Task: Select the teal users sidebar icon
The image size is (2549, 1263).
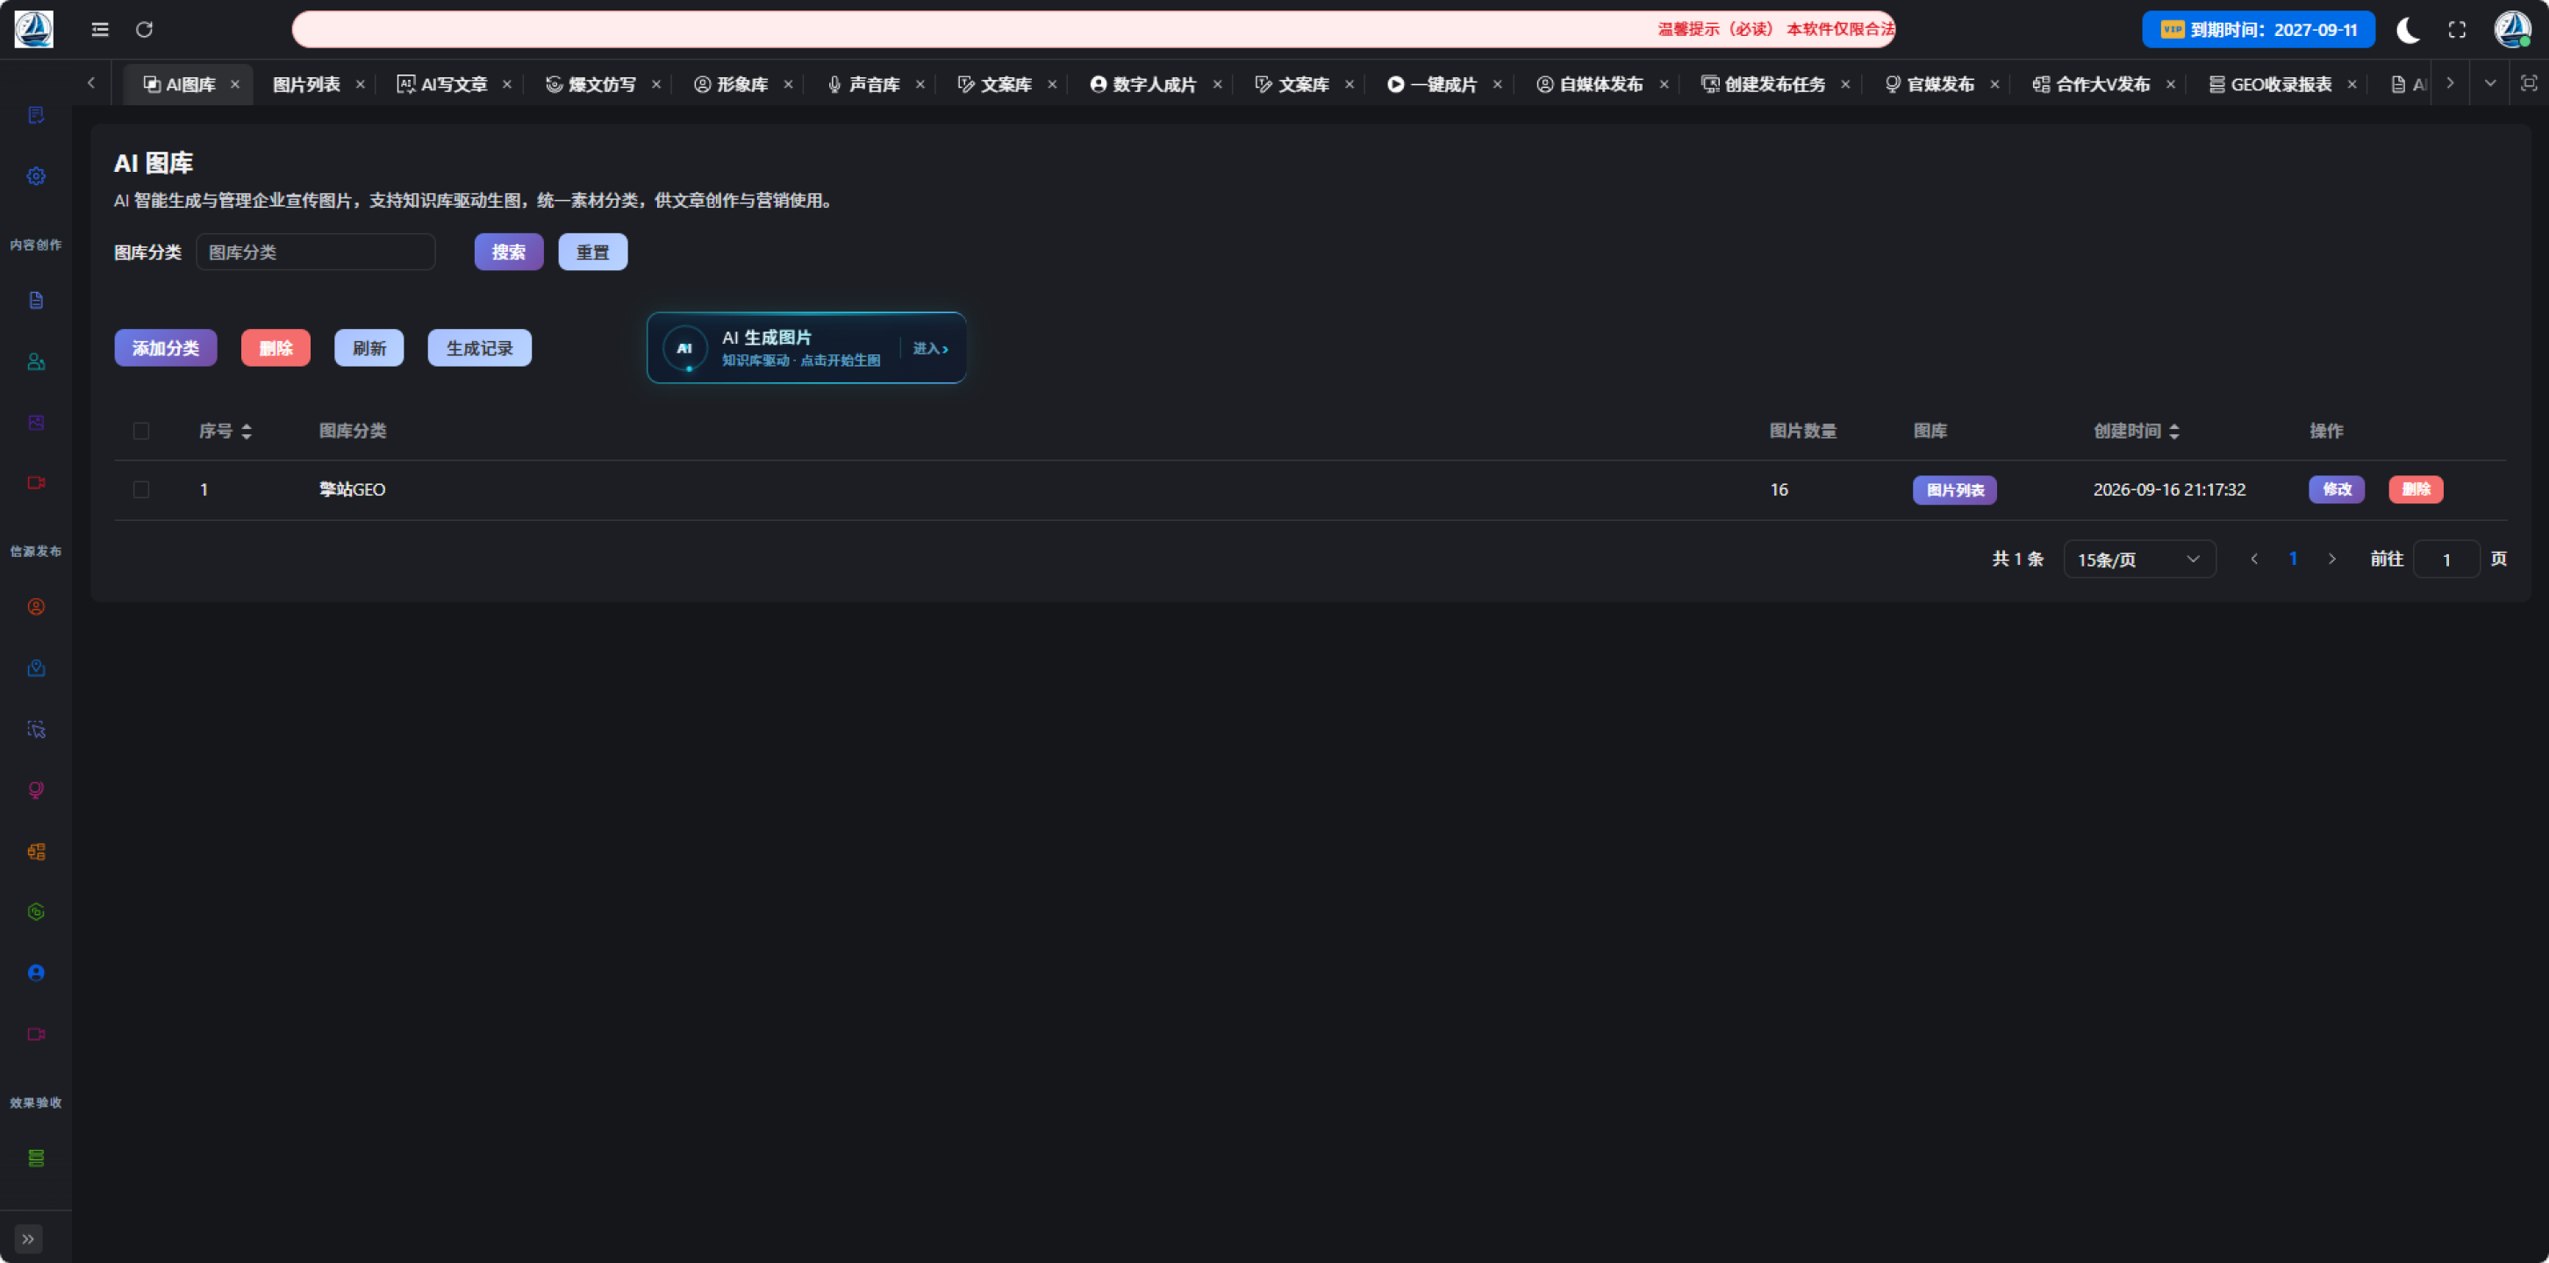Action: tap(36, 362)
